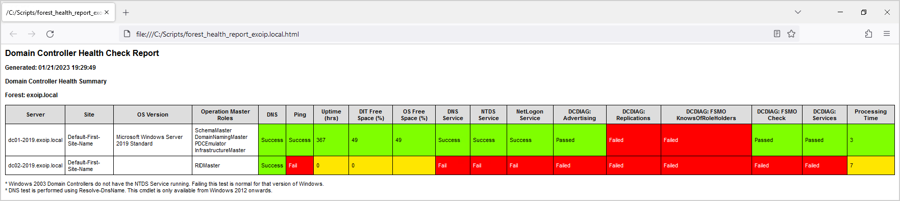Click DCDIAG: Advertising header

pos(580,114)
